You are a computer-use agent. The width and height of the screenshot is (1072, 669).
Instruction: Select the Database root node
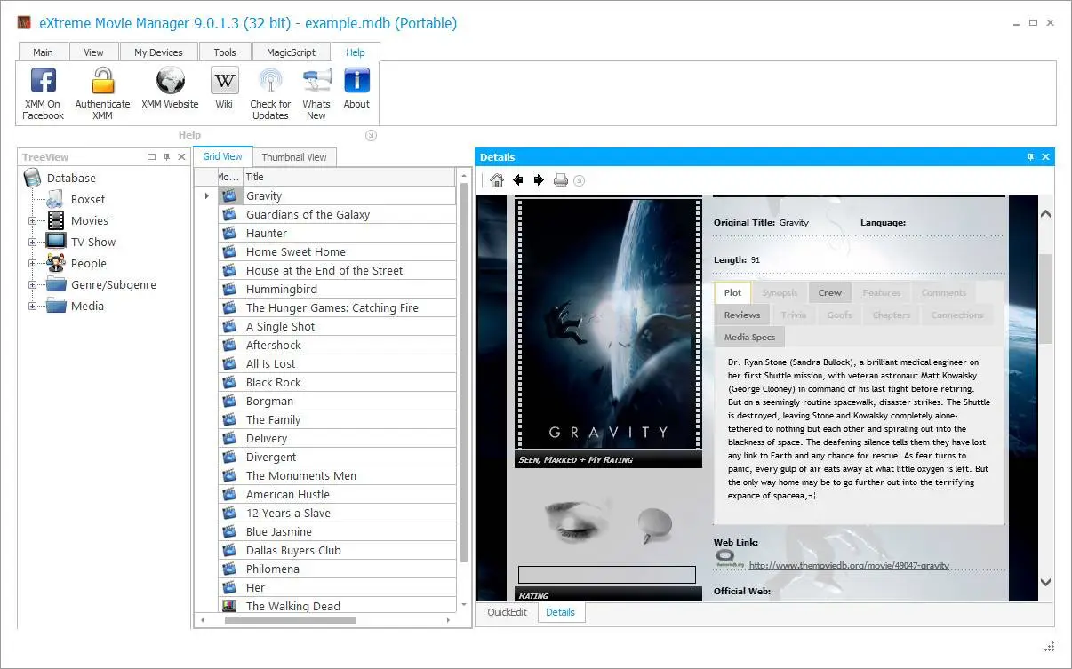click(x=71, y=178)
